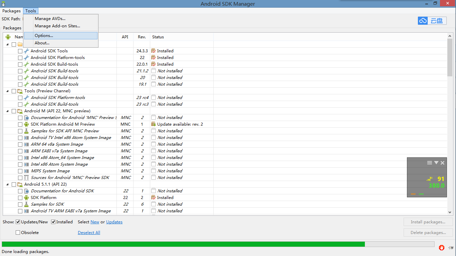456x256 pixels.
Task: Click the system image icon for ARM 64 v8a
Action: click(26, 144)
